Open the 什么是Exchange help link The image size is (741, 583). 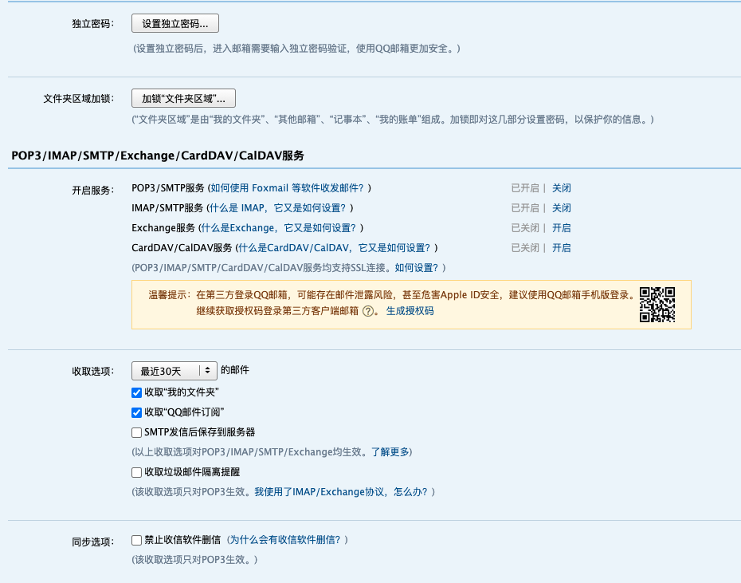[278, 227]
